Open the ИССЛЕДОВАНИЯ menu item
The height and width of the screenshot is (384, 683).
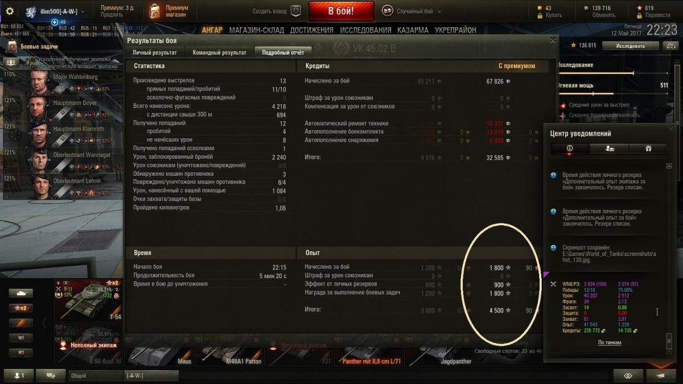[x=366, y=30]
